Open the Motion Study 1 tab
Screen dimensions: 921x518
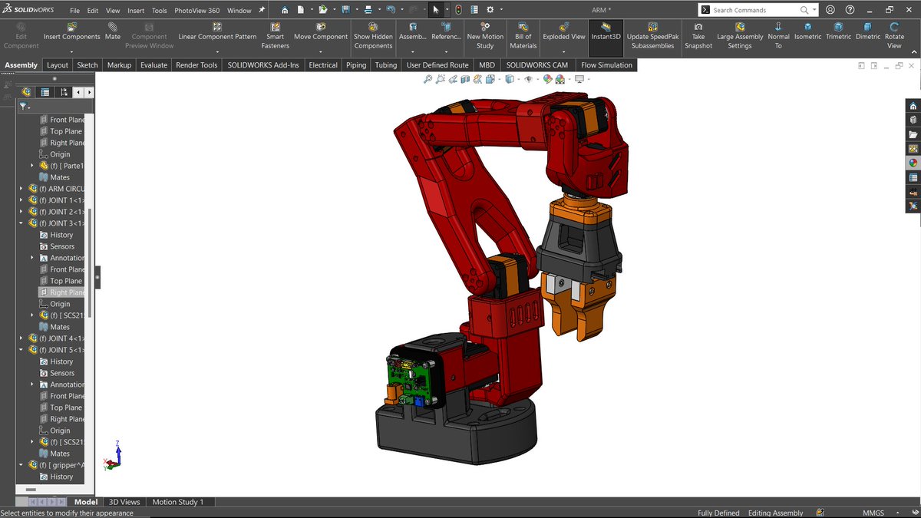click(x=178, y=502)
